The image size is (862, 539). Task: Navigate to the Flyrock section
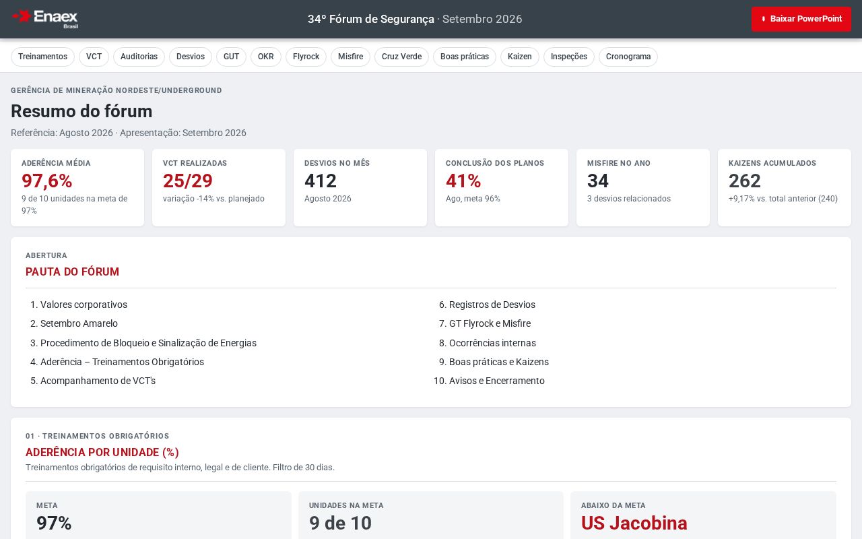click(x=306, y=57)
